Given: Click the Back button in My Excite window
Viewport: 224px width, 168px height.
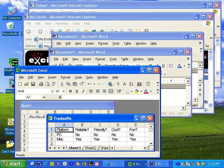Looking at the screenshot, I should [x=29, y=31].
